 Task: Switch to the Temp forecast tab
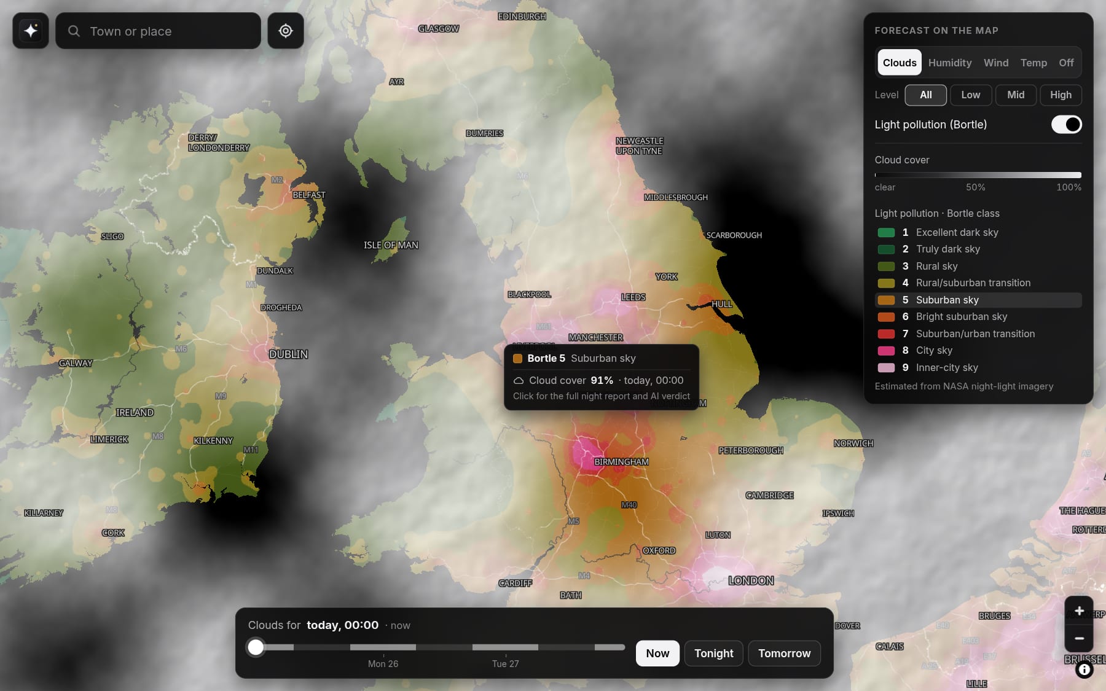tap(1033, 63)
